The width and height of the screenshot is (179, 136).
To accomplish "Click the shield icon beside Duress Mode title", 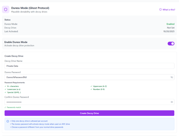I will coord(6,10).
